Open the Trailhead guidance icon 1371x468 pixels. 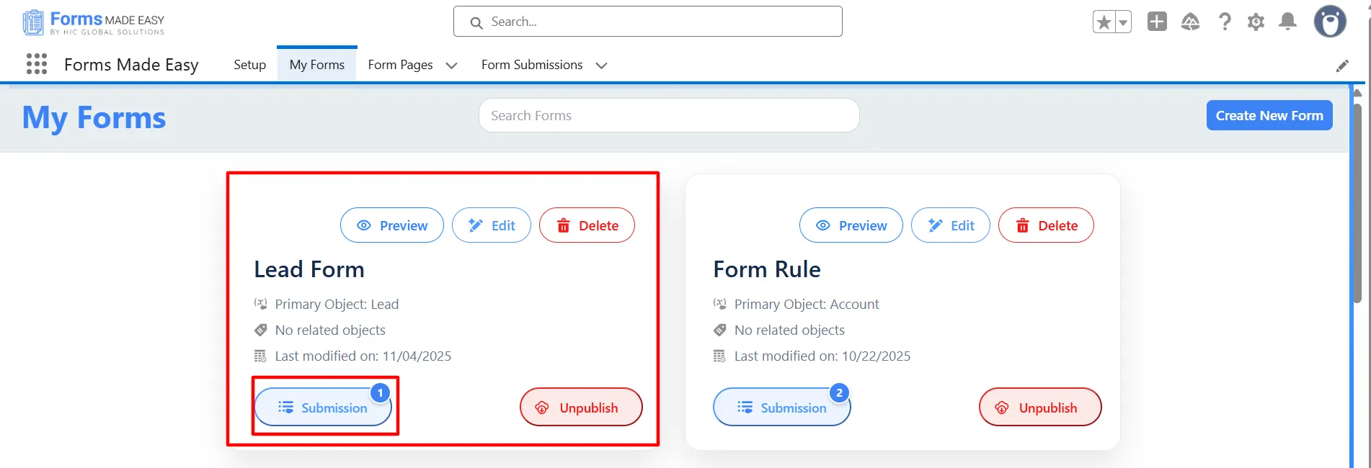[1190, 22]
